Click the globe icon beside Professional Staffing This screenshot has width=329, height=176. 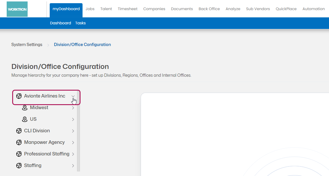(19, 154)
